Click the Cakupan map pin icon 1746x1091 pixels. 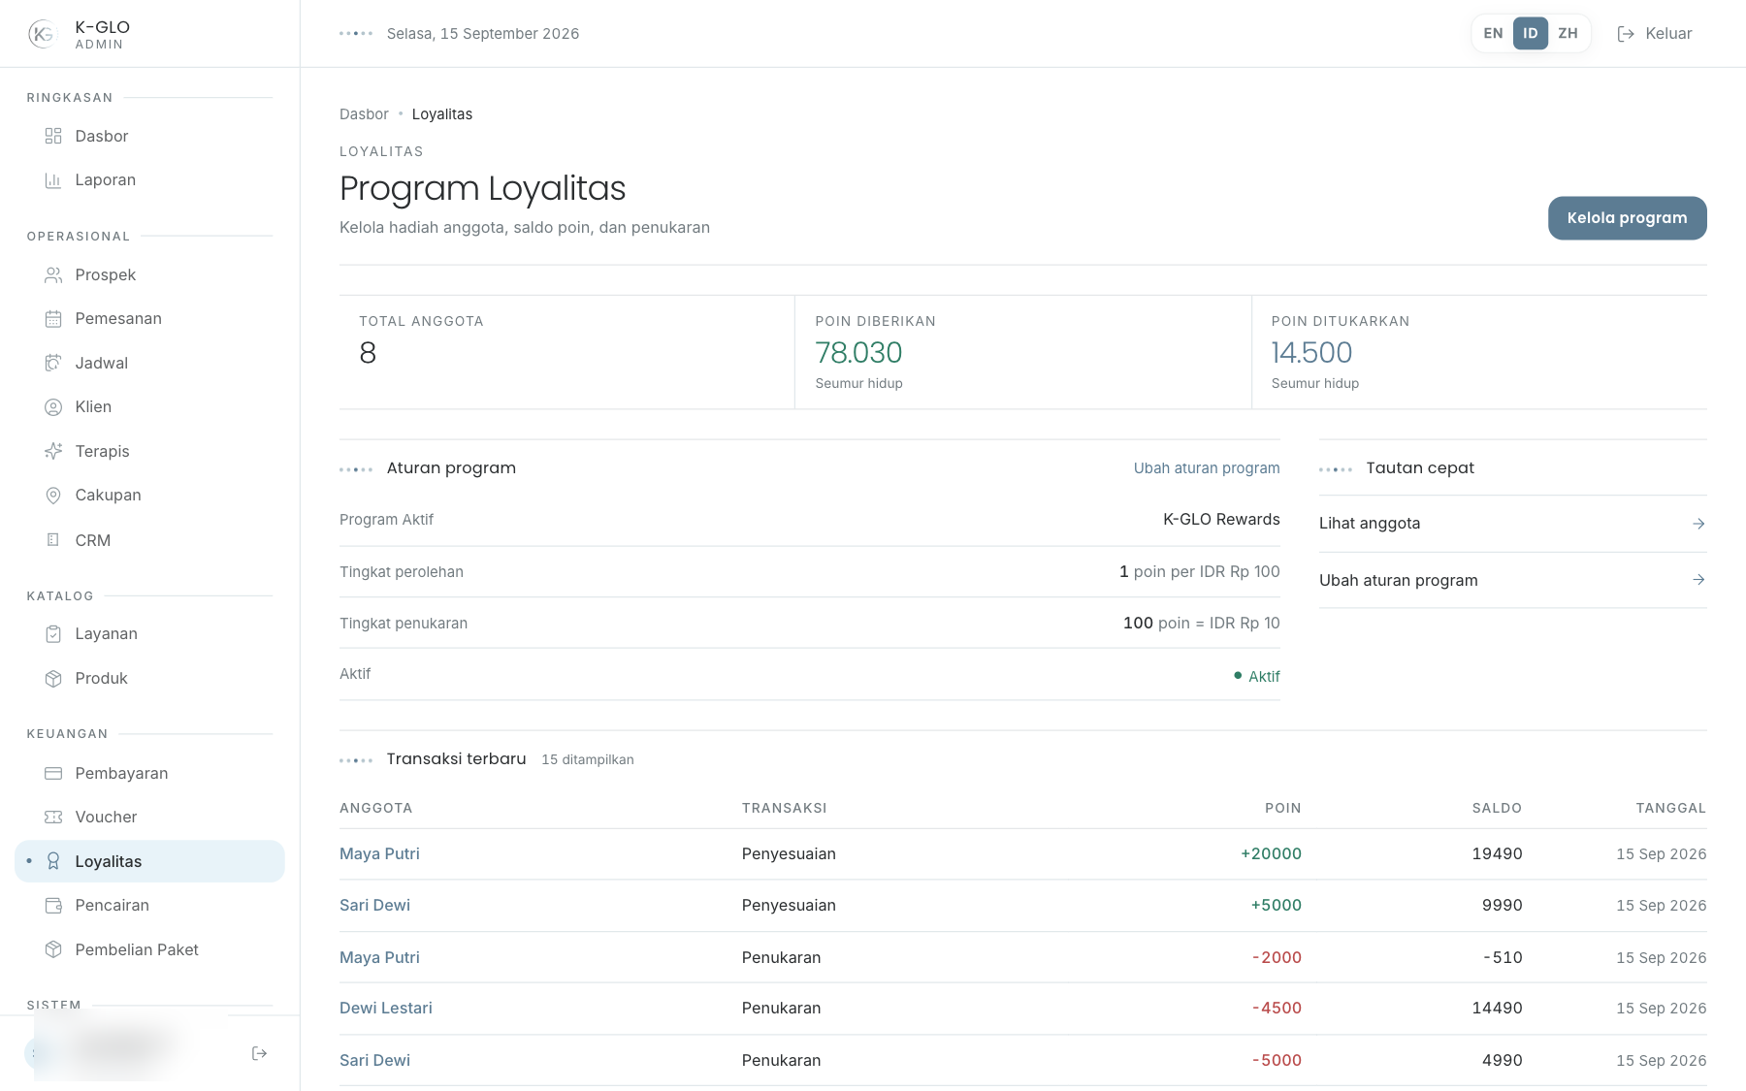tap(53, 496)
